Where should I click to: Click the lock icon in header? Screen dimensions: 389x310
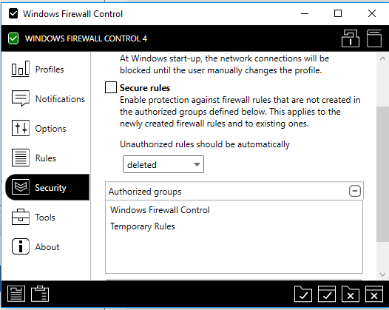coord(351,38)
